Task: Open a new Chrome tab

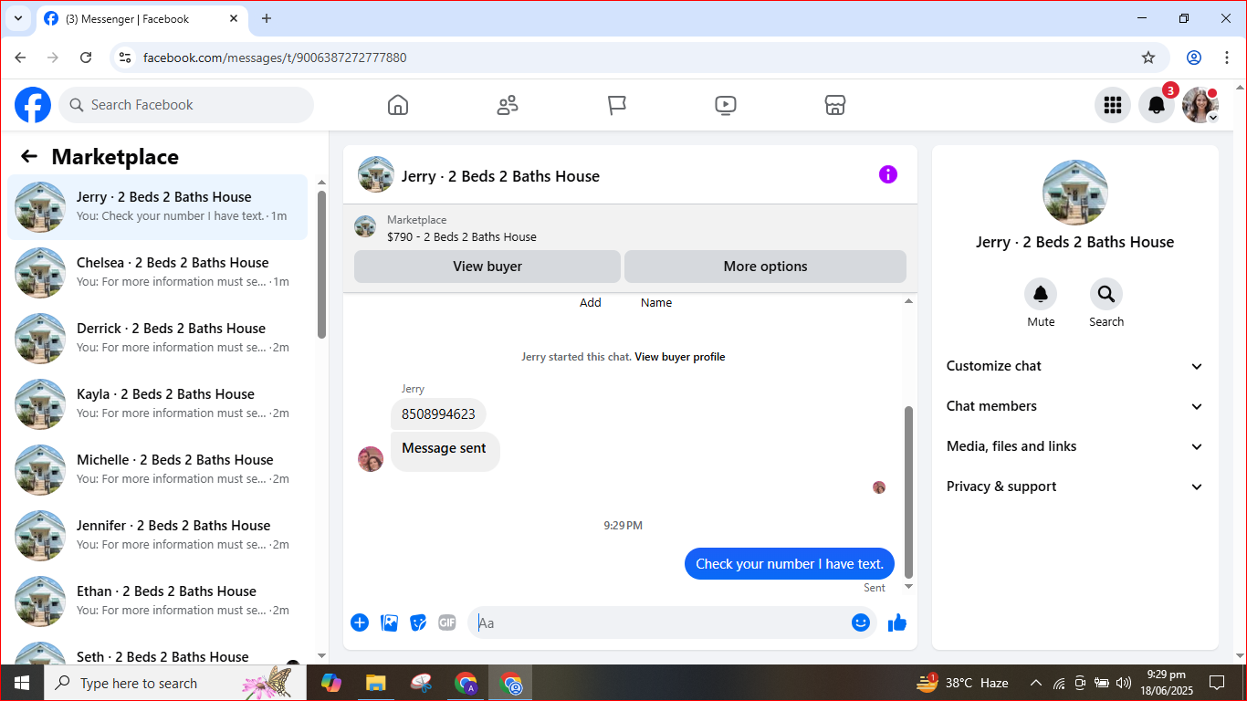Action: click(x=267, y=18)
